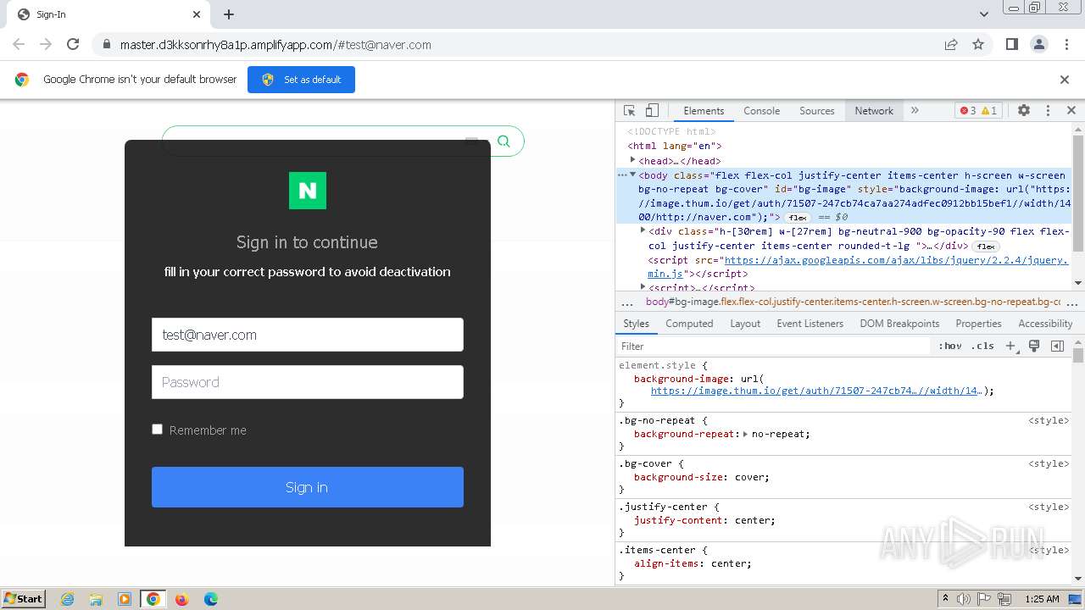Click the body#bg-image breadcrumb
Screen dimensions: 1085x610
(853, 302)
